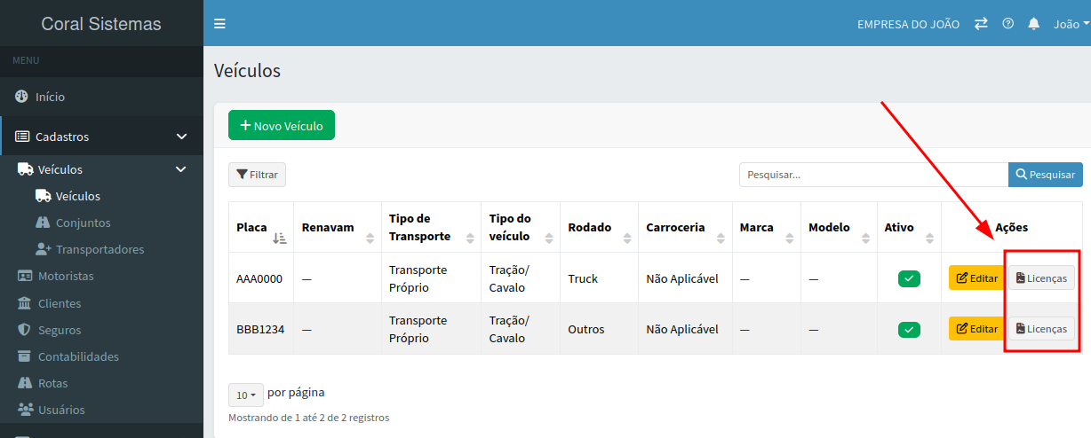The width and height of the screenshot is (1091, 438).
Task: Open the 10 per page dropdown
Action: (244, 395)
